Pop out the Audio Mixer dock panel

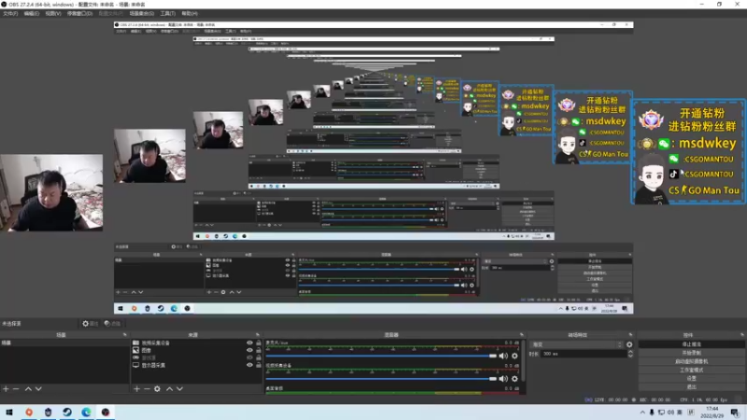tap(522, 335)
